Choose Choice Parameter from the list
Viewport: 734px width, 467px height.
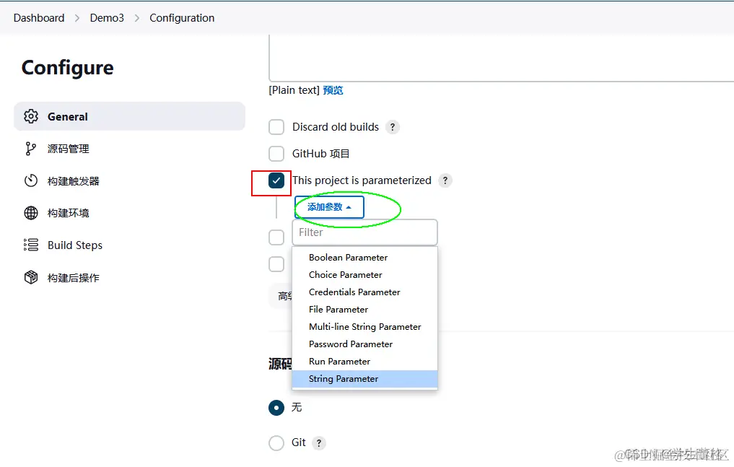point(364,275)
